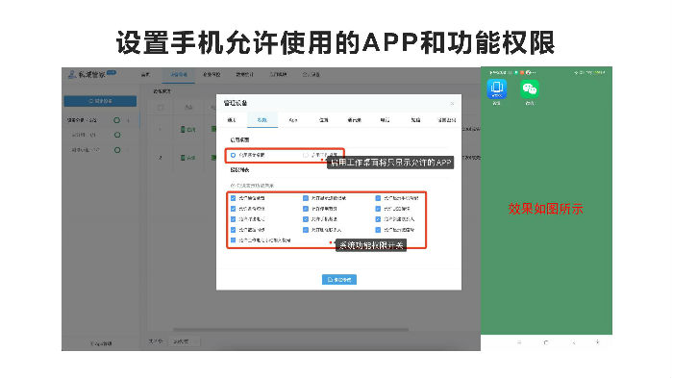Toggle second checkbox in left permission column
This screenshot has height=378, width=673.
tap(233, 209)
